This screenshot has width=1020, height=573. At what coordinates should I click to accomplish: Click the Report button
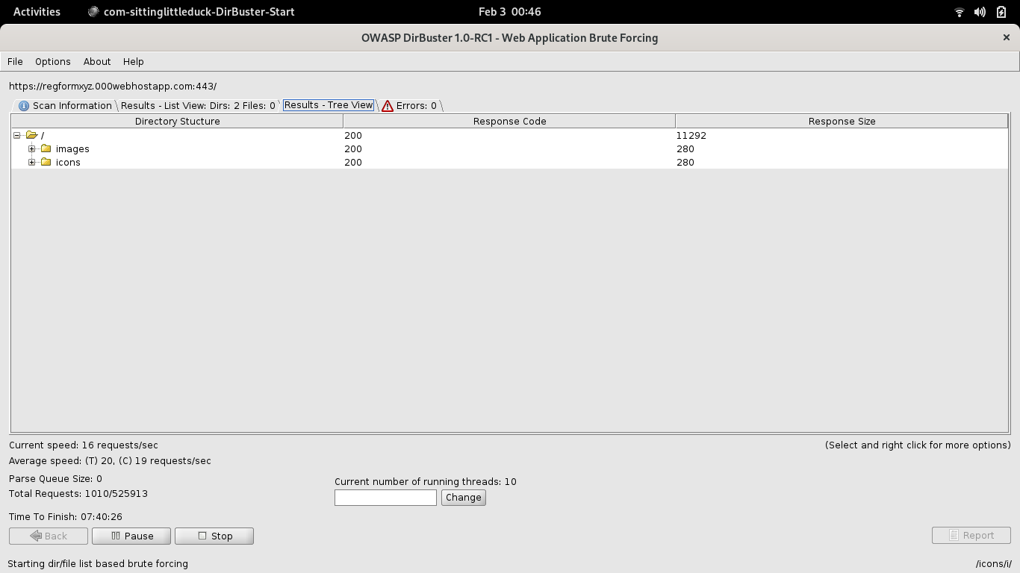point(971,535)
